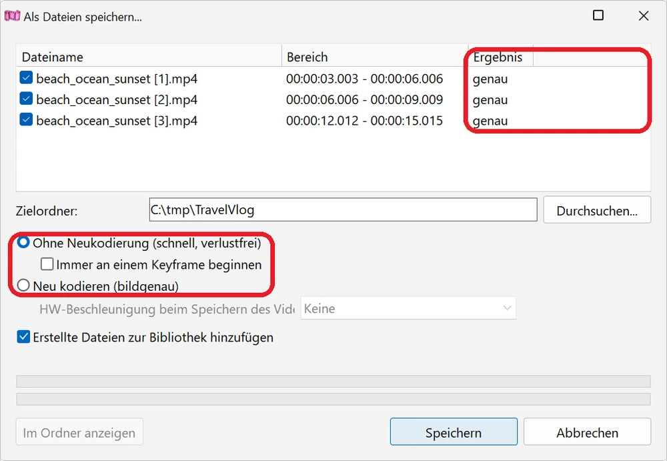
Task: Sort by the Bereich column header
Action: click(x=375, y=57)
